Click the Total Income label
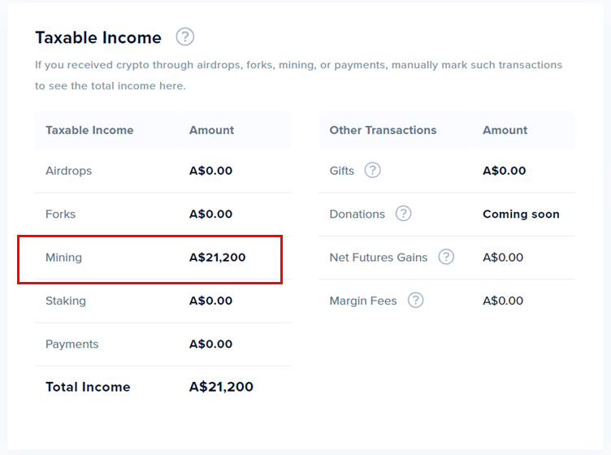 point(88,387)
